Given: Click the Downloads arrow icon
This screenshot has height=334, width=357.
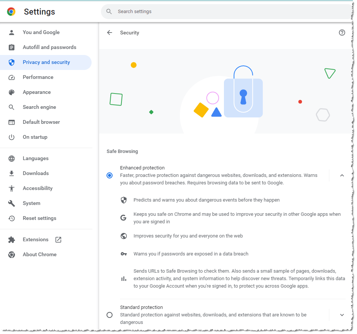Looking at the screenshot, I should coord(11,173).
